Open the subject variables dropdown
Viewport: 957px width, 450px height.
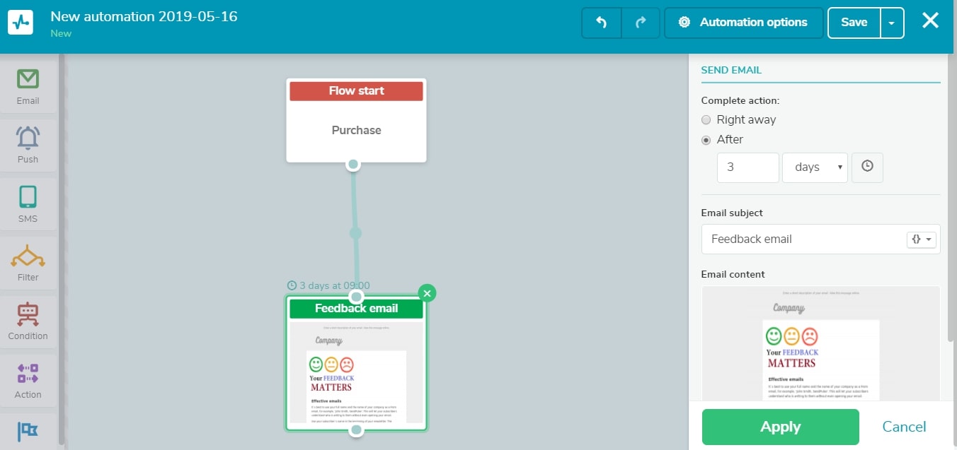[922, 239]
